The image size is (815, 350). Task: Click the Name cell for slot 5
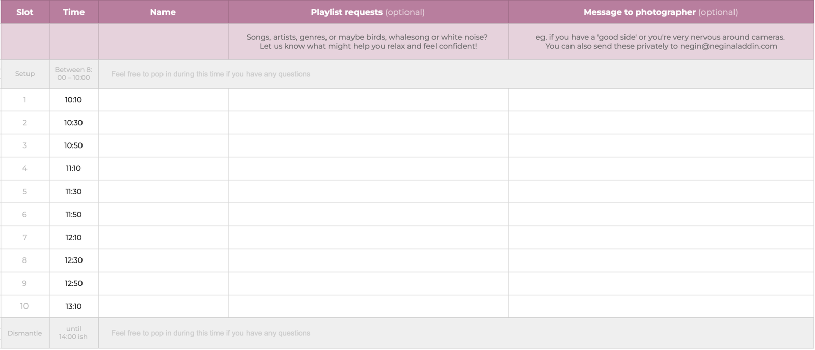point(164,192)
